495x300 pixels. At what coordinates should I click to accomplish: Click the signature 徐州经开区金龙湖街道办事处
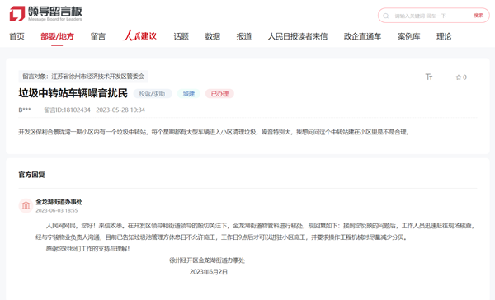(207, 260)
